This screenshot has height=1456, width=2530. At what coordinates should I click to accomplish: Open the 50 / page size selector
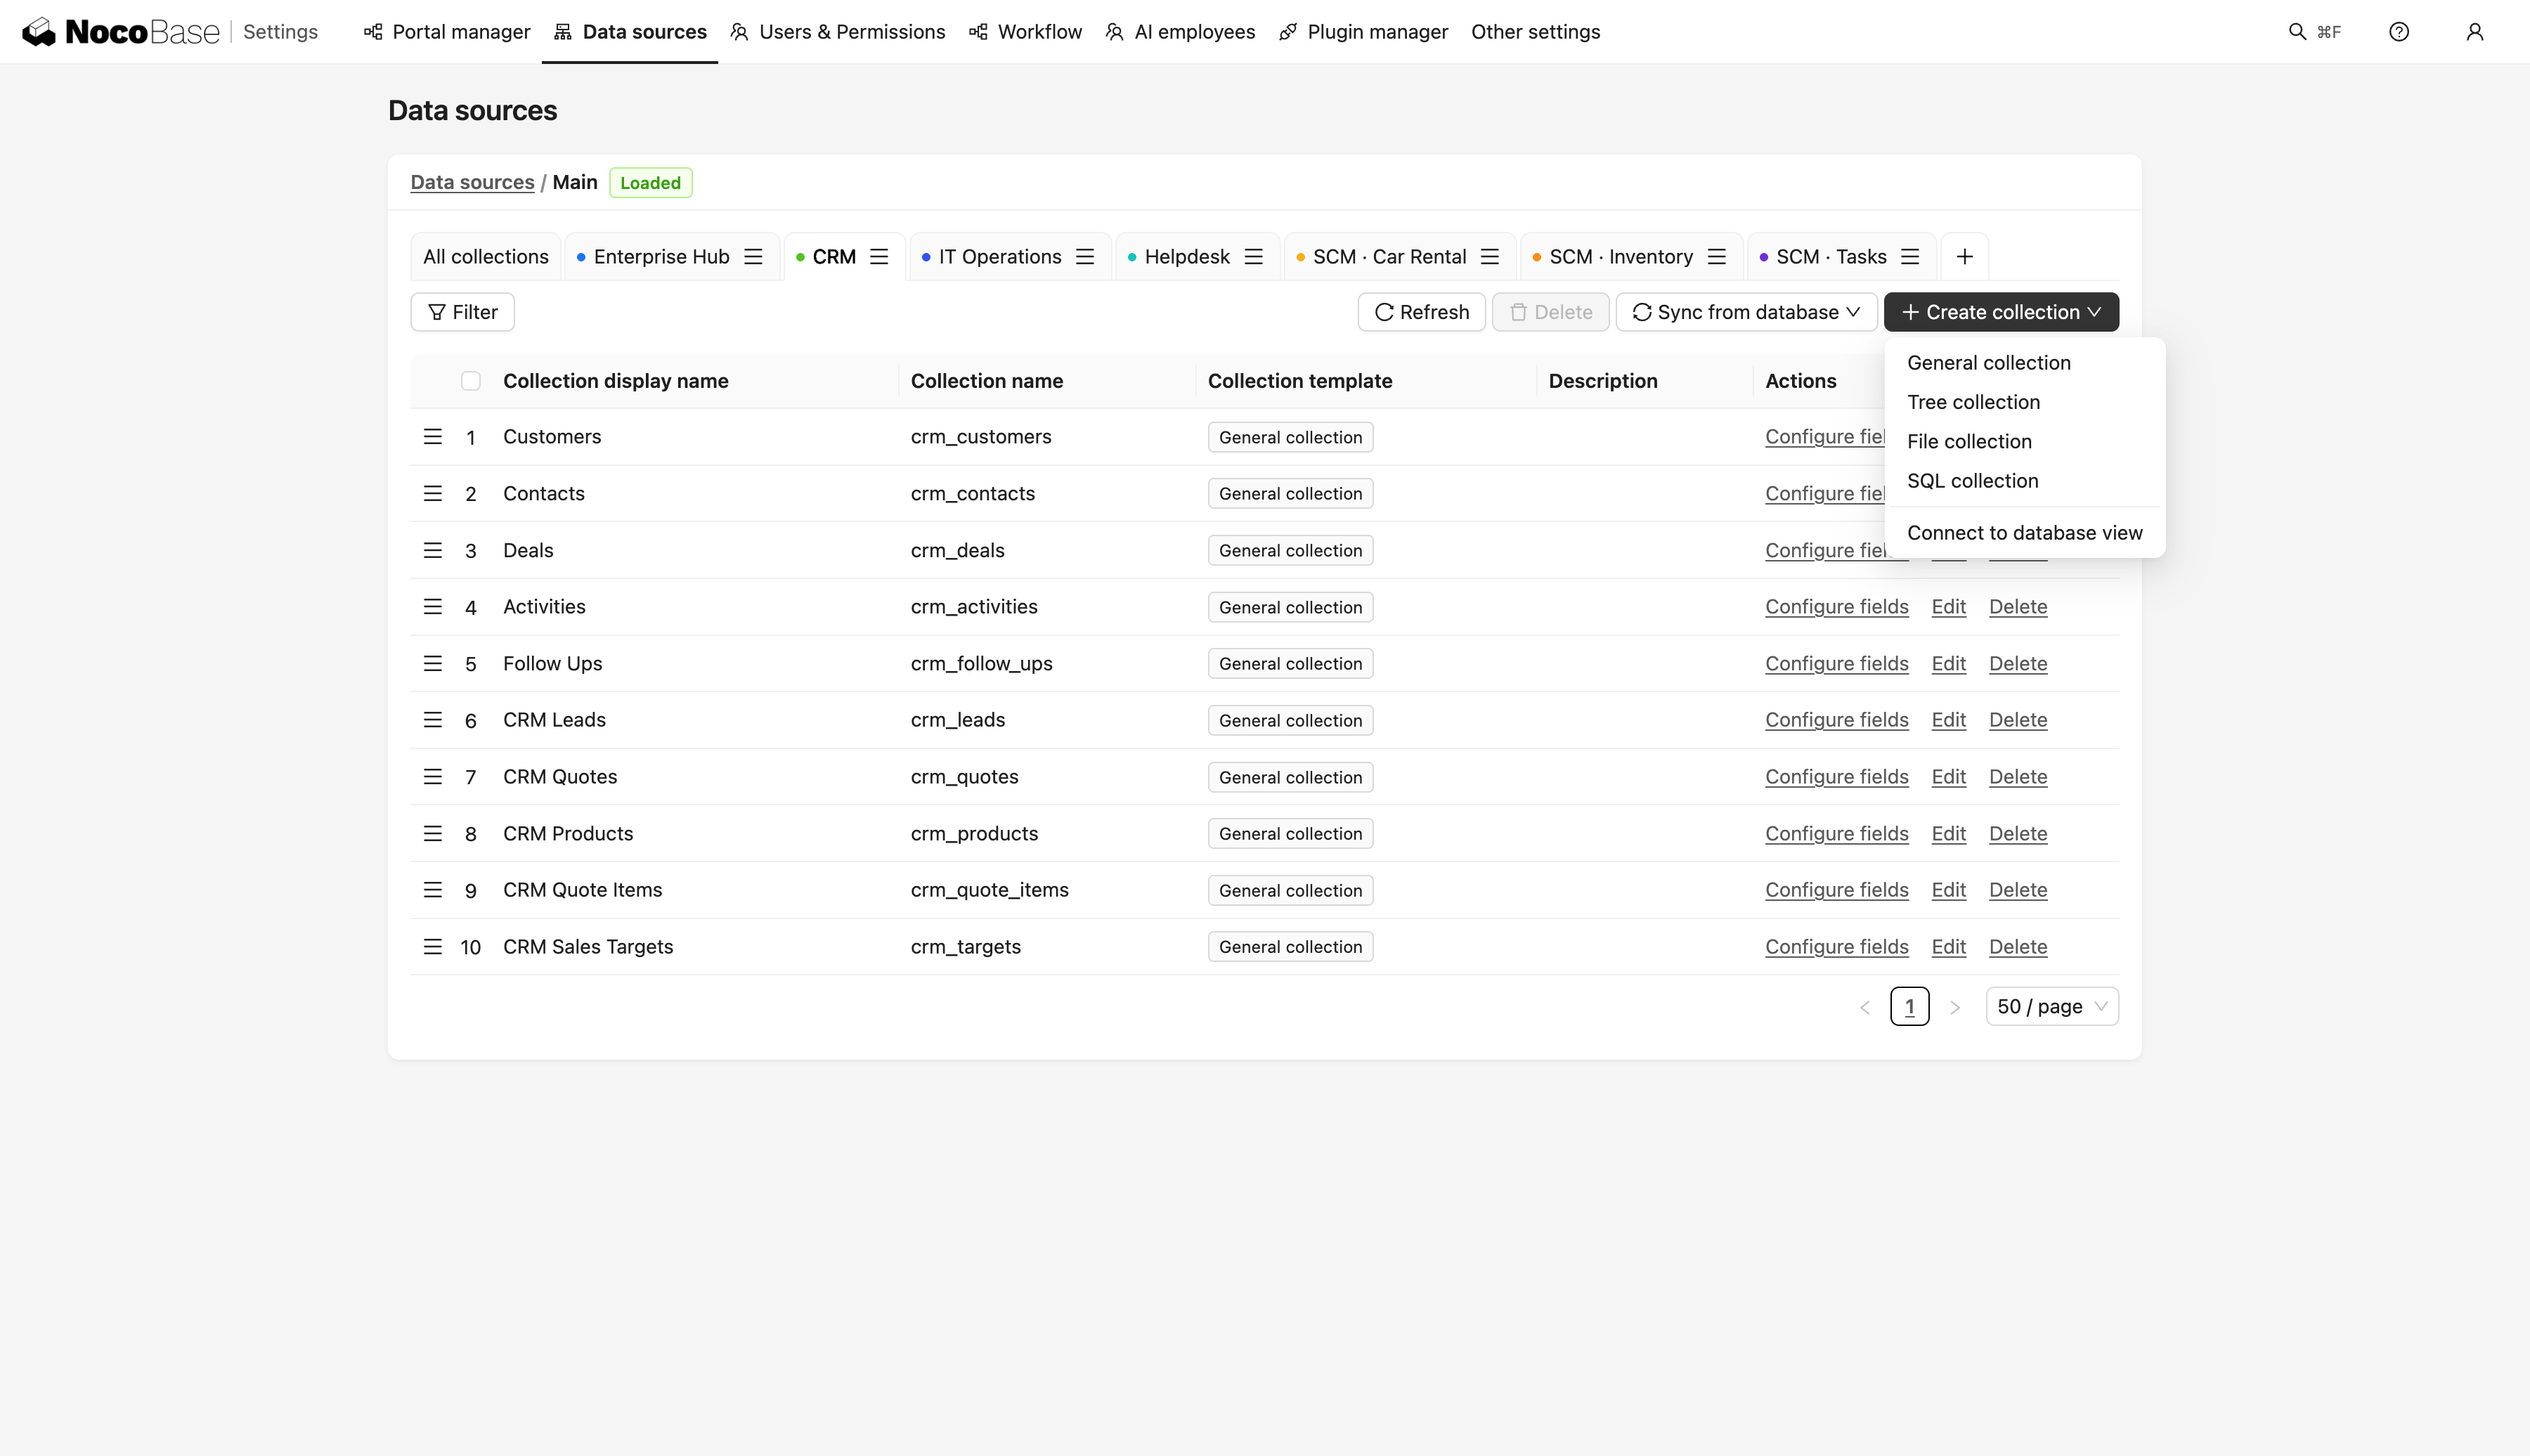[x=2052, y=1007]
